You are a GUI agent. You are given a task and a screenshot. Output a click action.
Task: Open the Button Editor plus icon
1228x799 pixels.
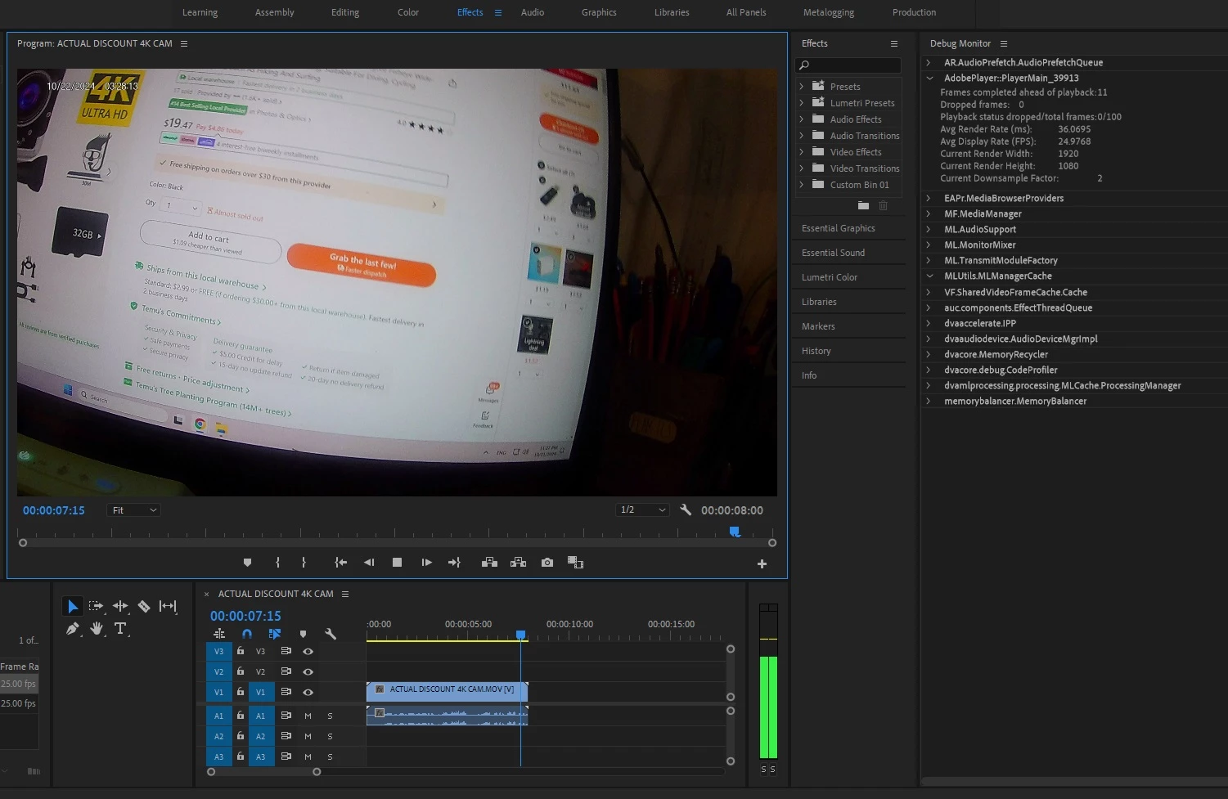[762, 563]
